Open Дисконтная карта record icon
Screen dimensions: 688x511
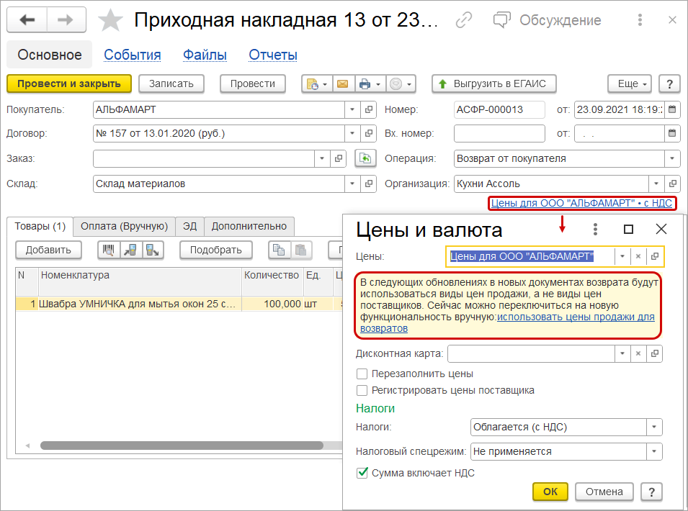click(655, 353)
